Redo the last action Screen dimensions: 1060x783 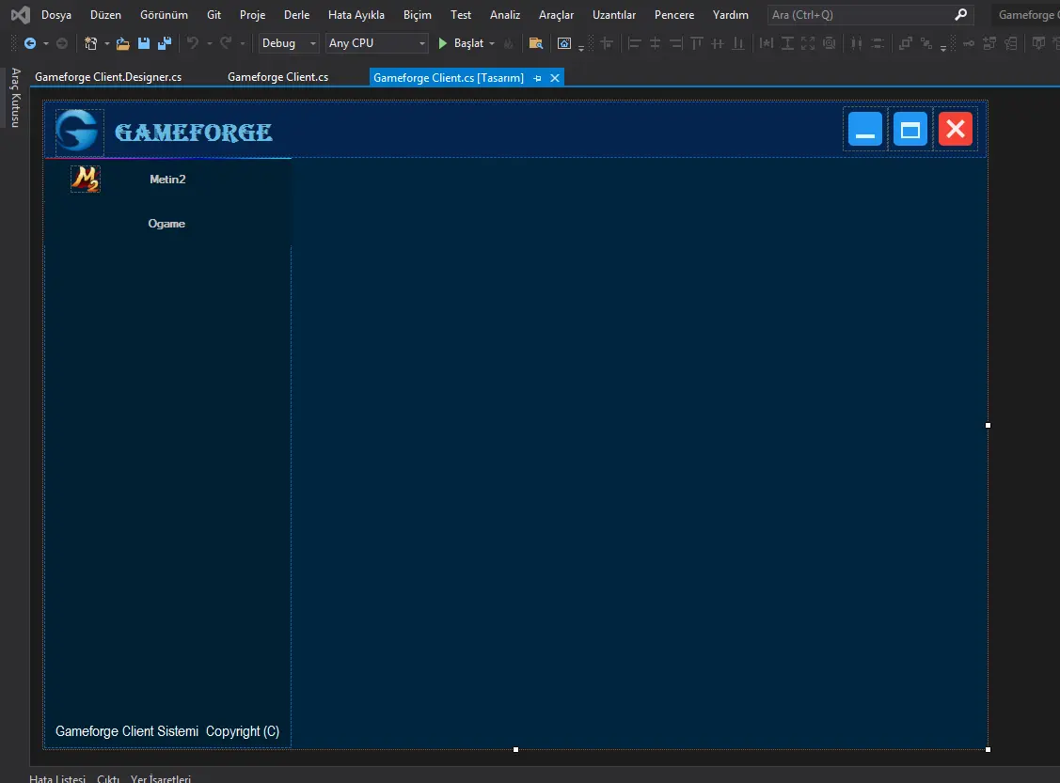pyautogui.click(x=226, y=43)
